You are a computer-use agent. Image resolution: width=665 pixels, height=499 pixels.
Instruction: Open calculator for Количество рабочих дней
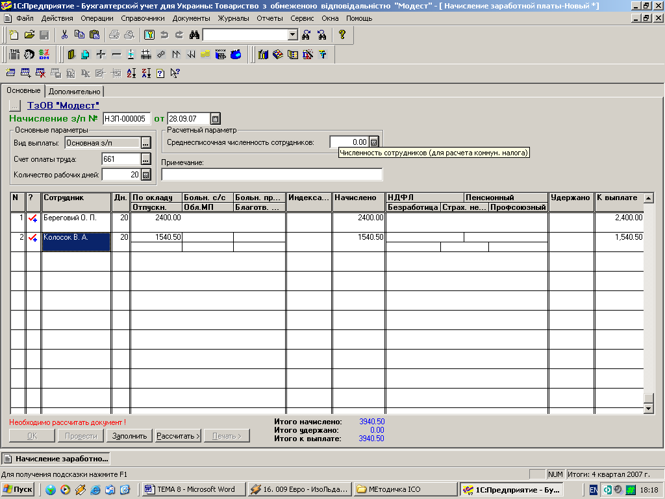click(x=145, y=175)
